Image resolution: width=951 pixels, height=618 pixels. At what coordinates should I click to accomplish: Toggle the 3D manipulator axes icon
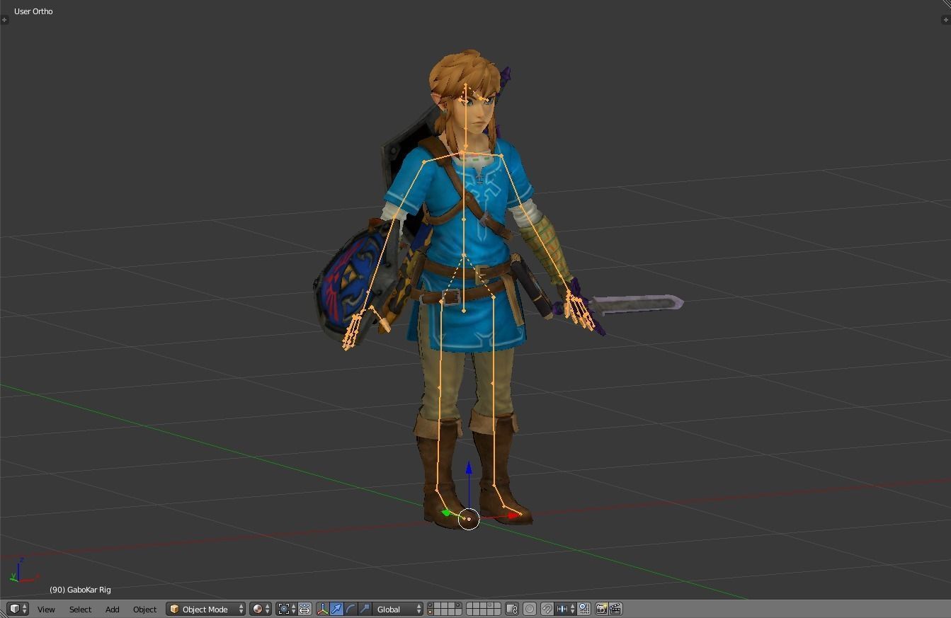click(323, 609)
